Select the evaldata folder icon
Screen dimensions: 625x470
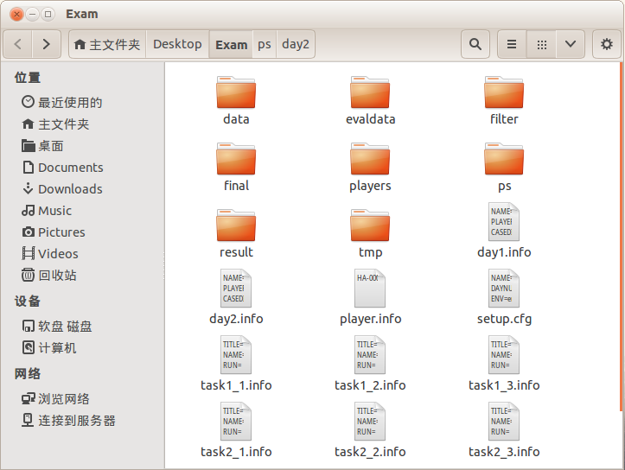pyautogui.click(x=370, y=92)
